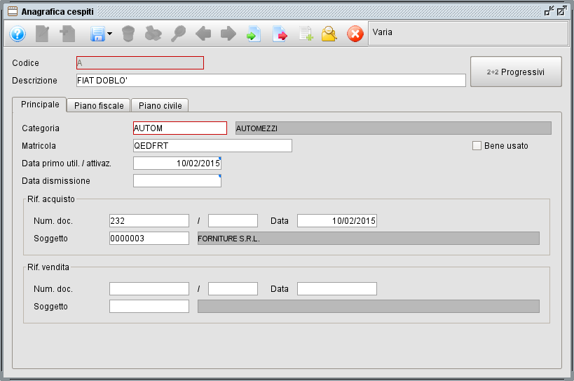This screenshot has width=574, height=381.
Task: Click Rif. acquisto Num. doc. field 232
Action: (149, 221)
